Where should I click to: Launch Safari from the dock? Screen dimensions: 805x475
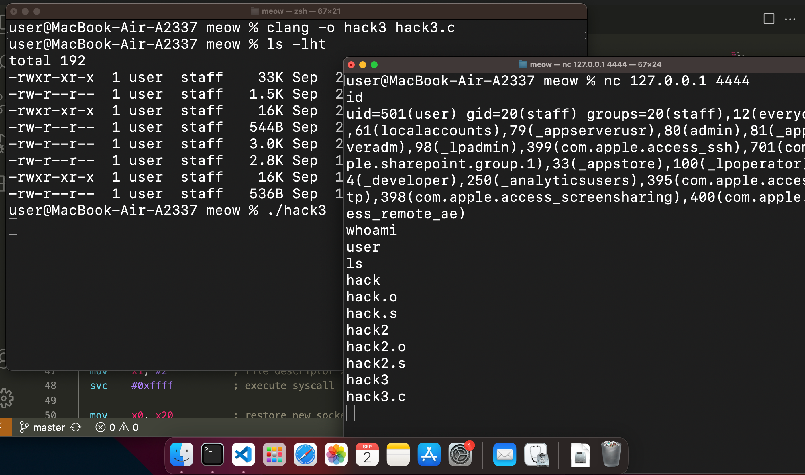tap(305, 454)
